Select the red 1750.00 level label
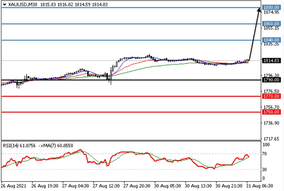The image size is (284, 191). 271,112
